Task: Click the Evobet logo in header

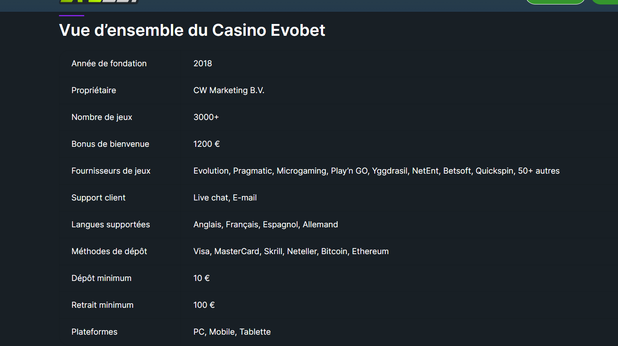Action: click(x=99, y=1)
